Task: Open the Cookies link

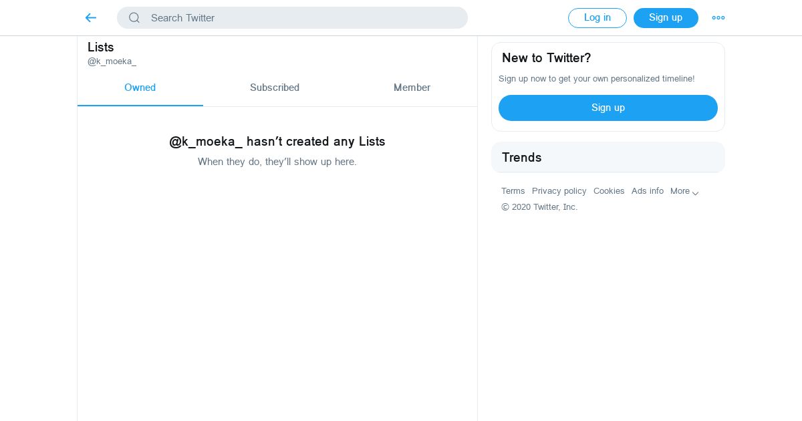Action: coord(609,191)
